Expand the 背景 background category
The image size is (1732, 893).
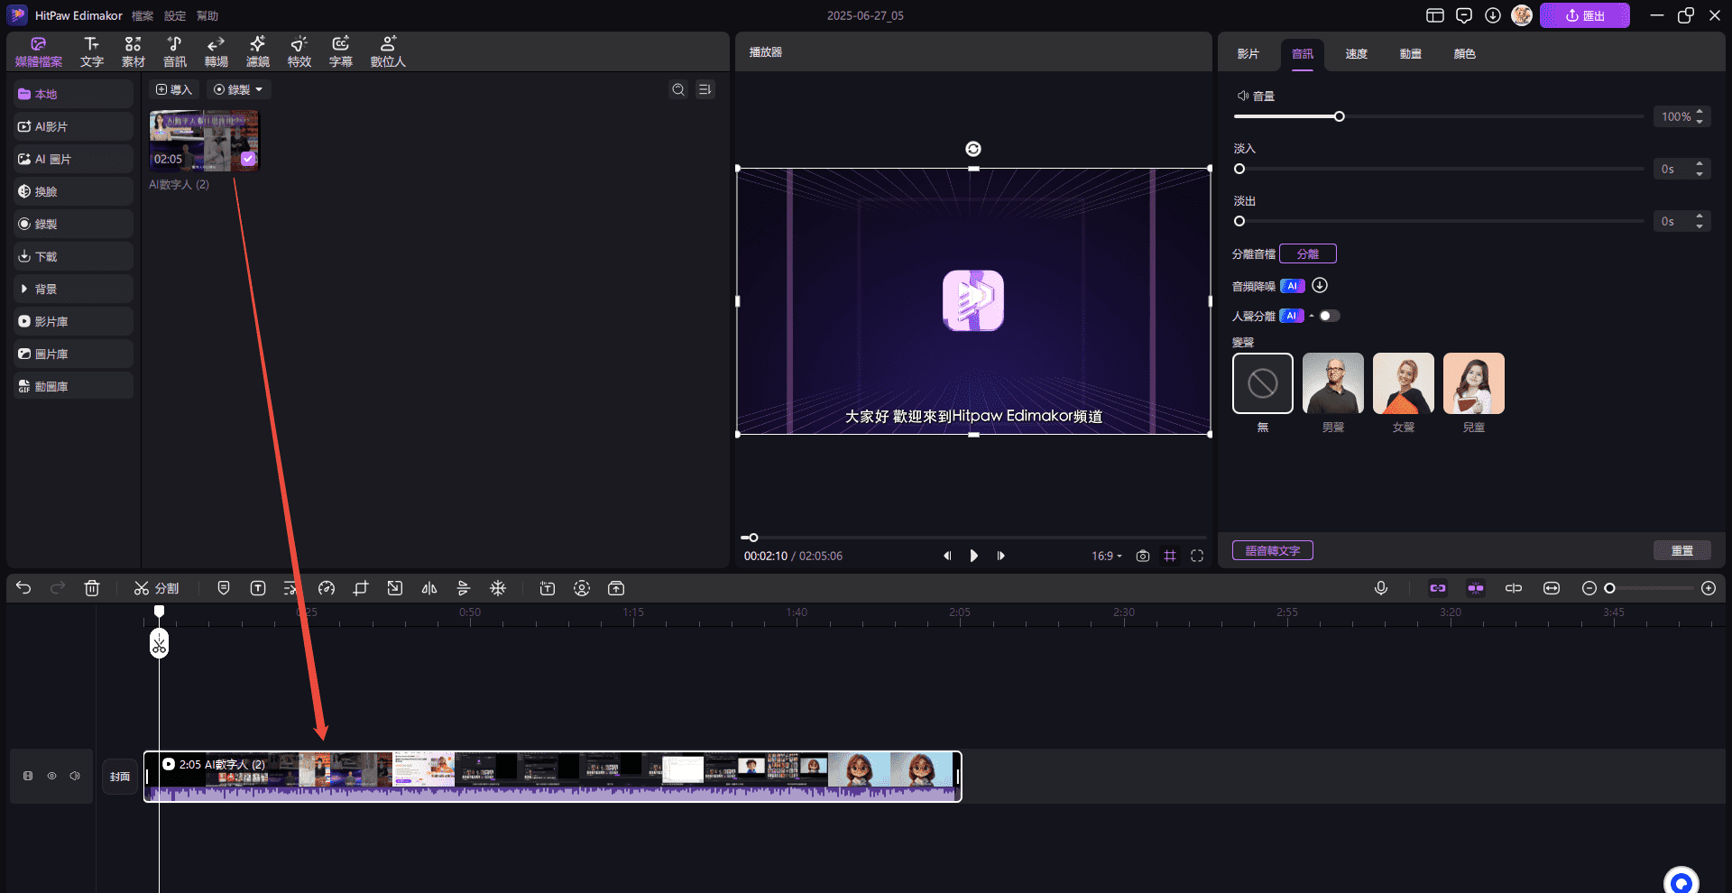[x=73, y=289]
